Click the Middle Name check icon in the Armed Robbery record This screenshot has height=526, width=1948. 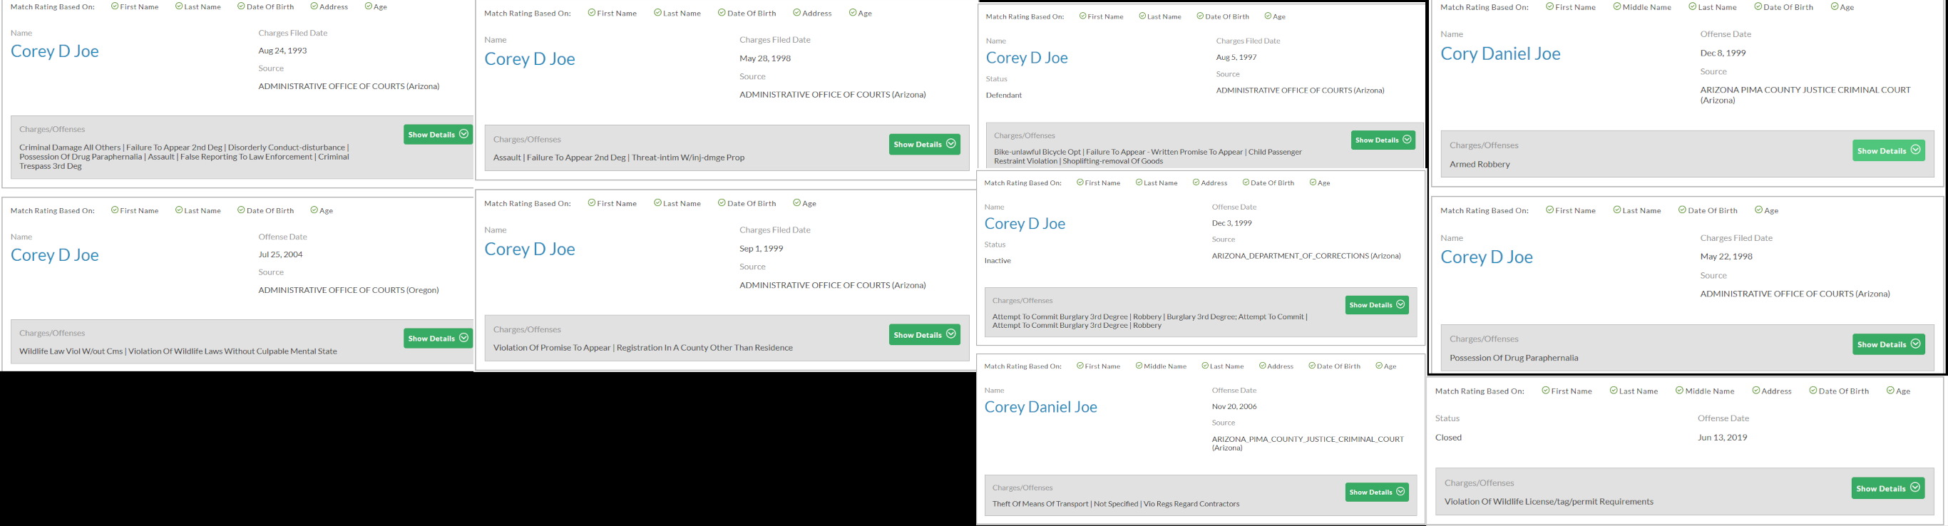click(1616, 7)
